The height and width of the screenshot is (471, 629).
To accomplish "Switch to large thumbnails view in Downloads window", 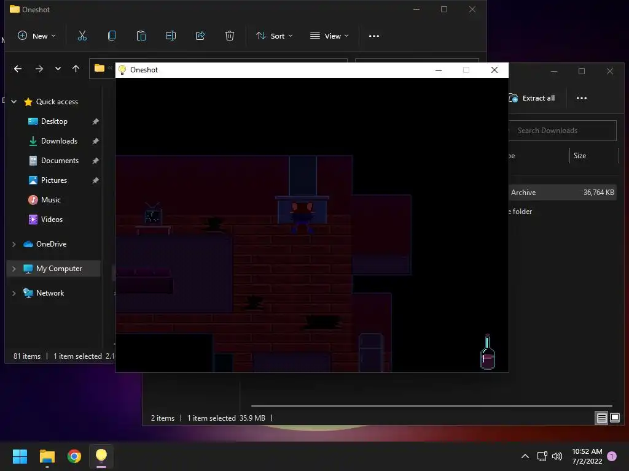I will pos(614,418).
